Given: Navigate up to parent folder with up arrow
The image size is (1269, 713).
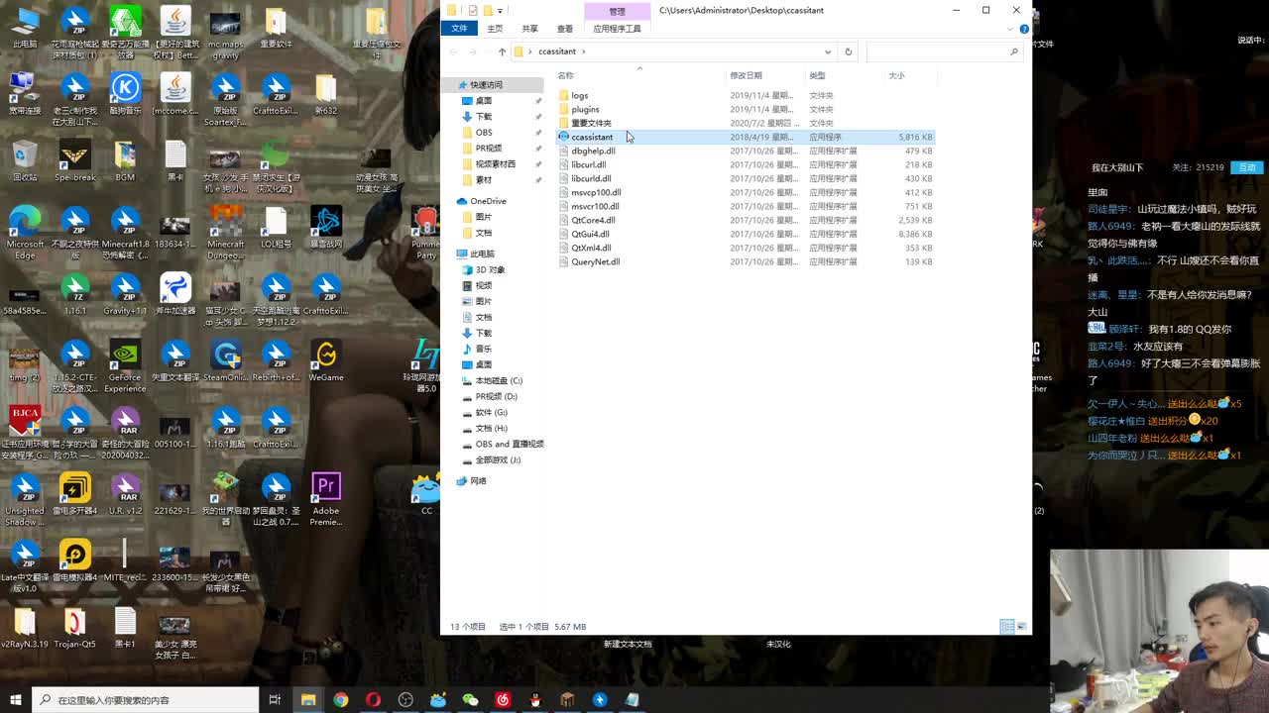Looking at the screenshot, I should pyautogui.click(x=500, y=51).
